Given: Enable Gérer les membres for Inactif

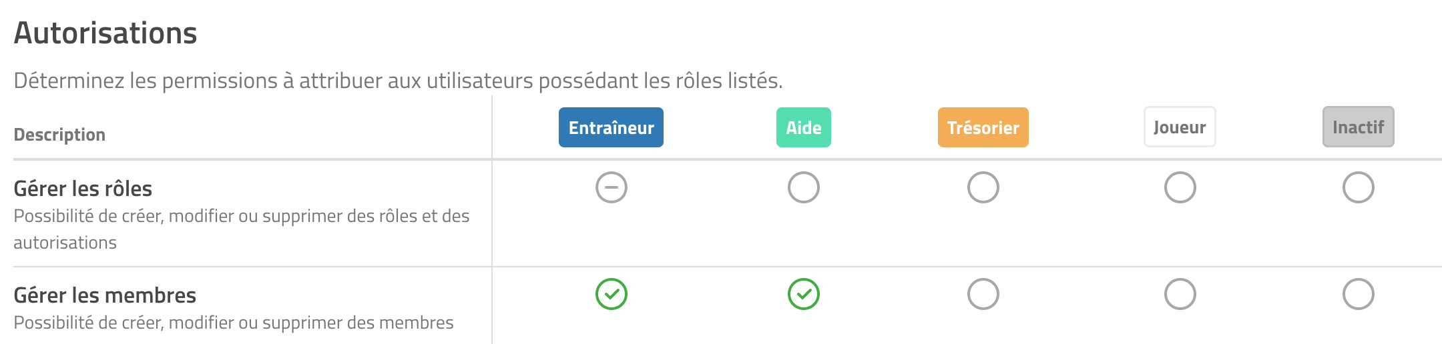Looking at the screenshot, I should point(1359,294).
